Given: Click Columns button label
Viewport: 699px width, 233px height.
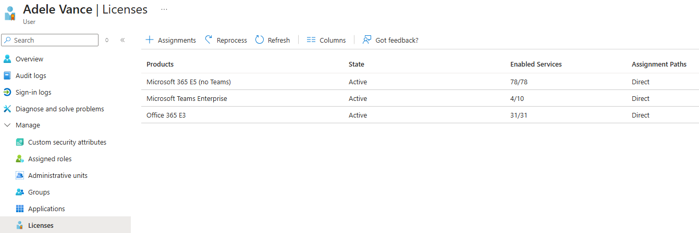Looking at the screenshot, I should coord(333,40).
